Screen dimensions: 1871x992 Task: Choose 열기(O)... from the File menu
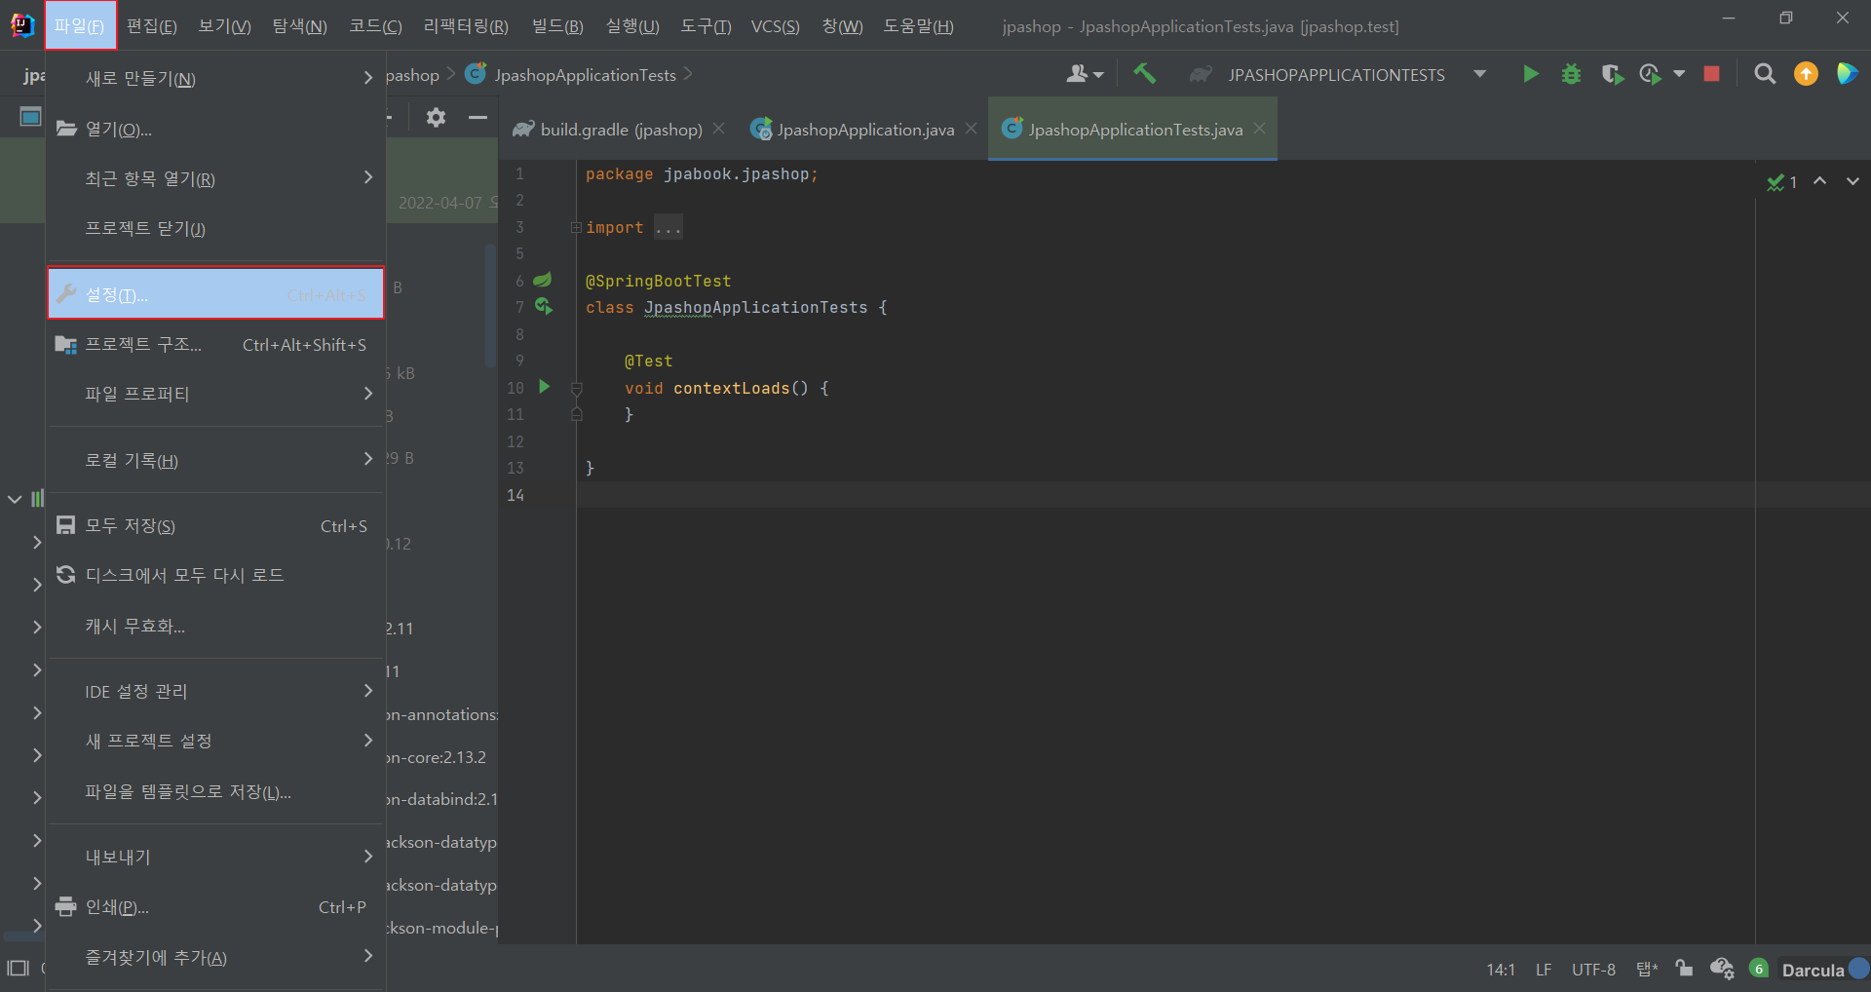tap(215, 129)
